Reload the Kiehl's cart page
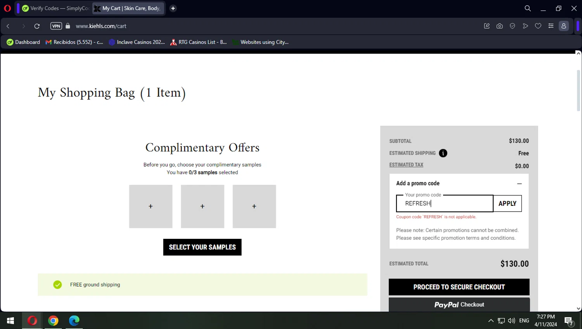582x329 pixels. 37,26
